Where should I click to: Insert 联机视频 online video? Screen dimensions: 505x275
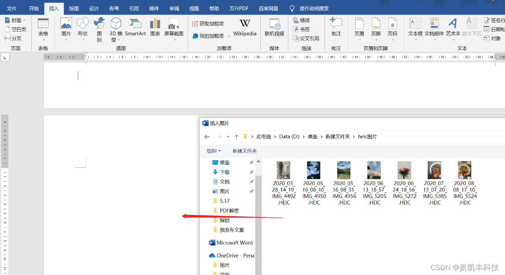(x=274, y=28)
